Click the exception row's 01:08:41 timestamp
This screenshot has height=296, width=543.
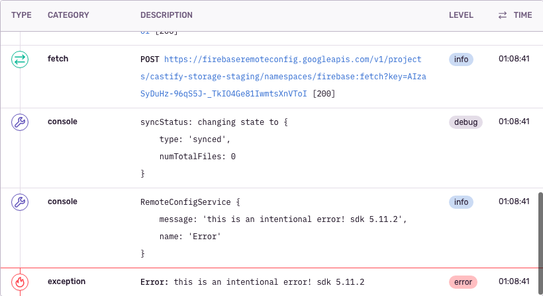[x=514, y=281]
